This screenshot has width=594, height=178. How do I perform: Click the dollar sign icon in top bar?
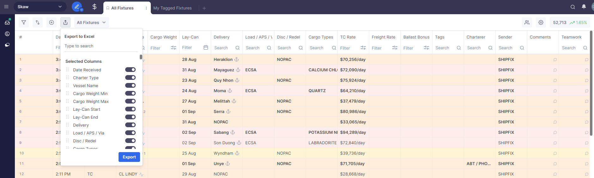[x=94, y=7]
